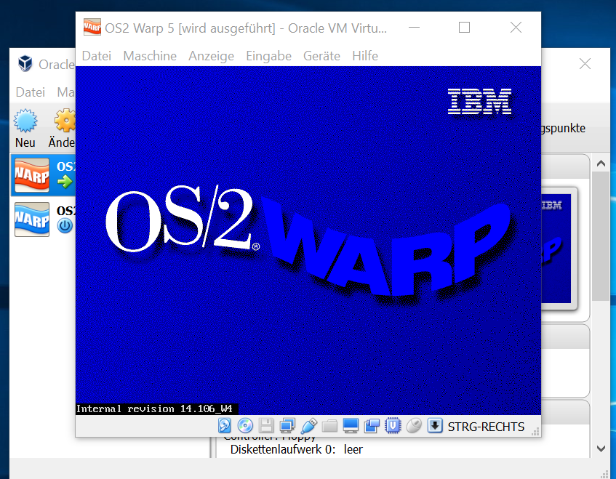The image size is (616, 479).
Task: Click the Ändern gear toolbar button
Action: click(62, 128)
